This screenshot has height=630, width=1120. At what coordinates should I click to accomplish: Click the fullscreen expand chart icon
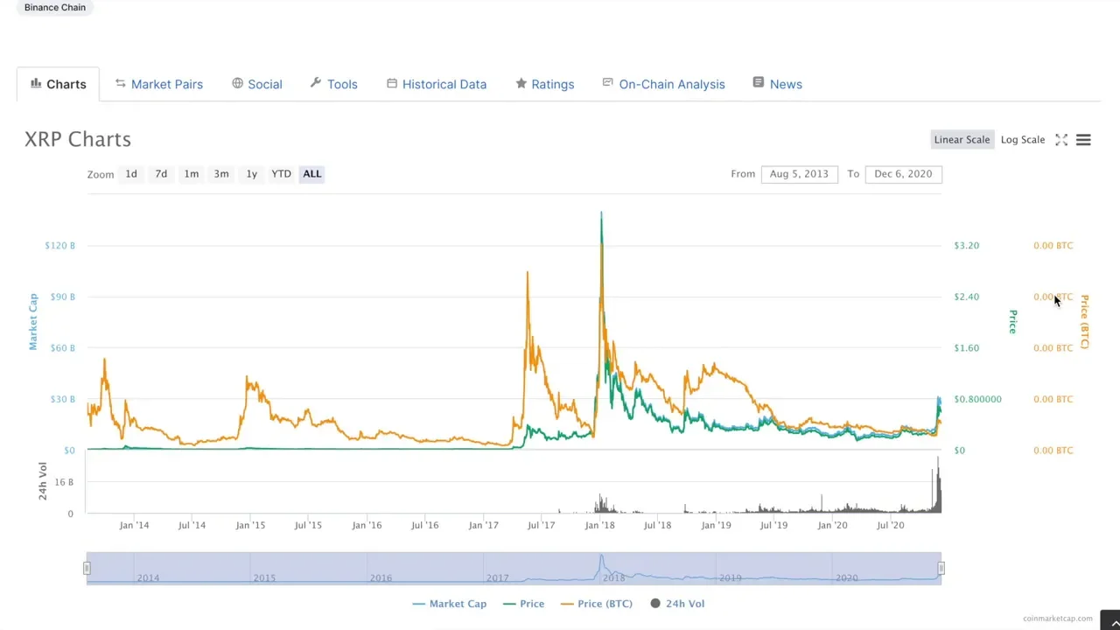(x=1061, y=140)
